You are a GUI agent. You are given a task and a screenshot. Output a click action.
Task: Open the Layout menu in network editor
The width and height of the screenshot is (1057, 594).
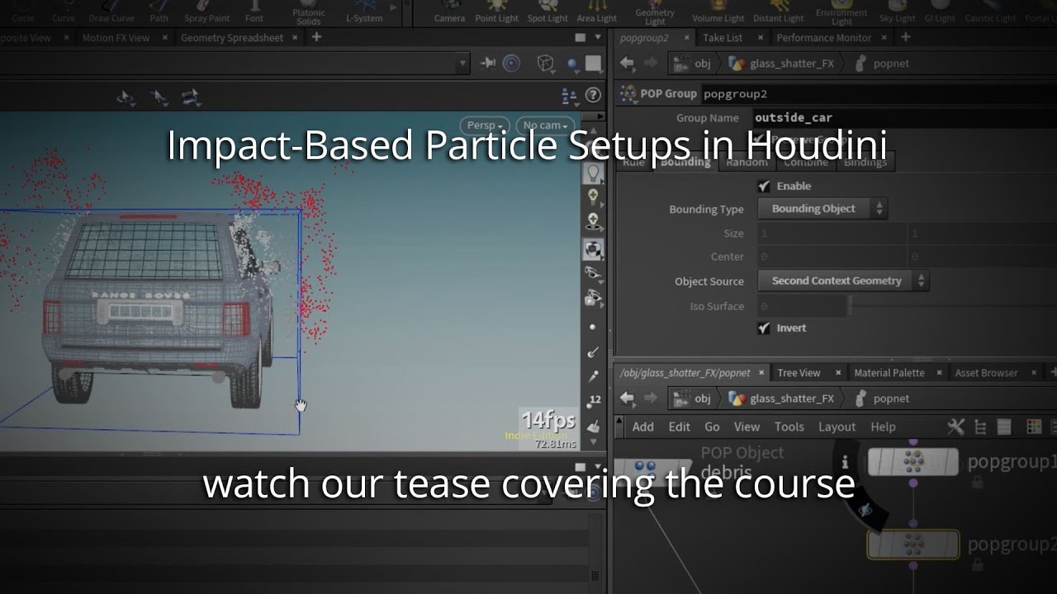tap(837, 427)
